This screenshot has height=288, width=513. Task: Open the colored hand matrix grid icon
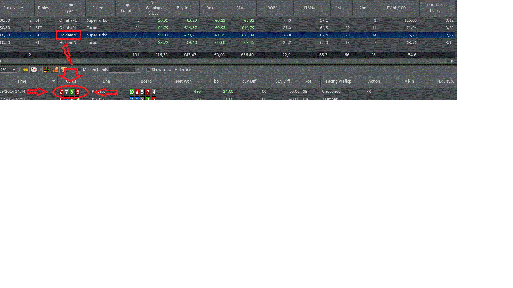coord(46,70)
